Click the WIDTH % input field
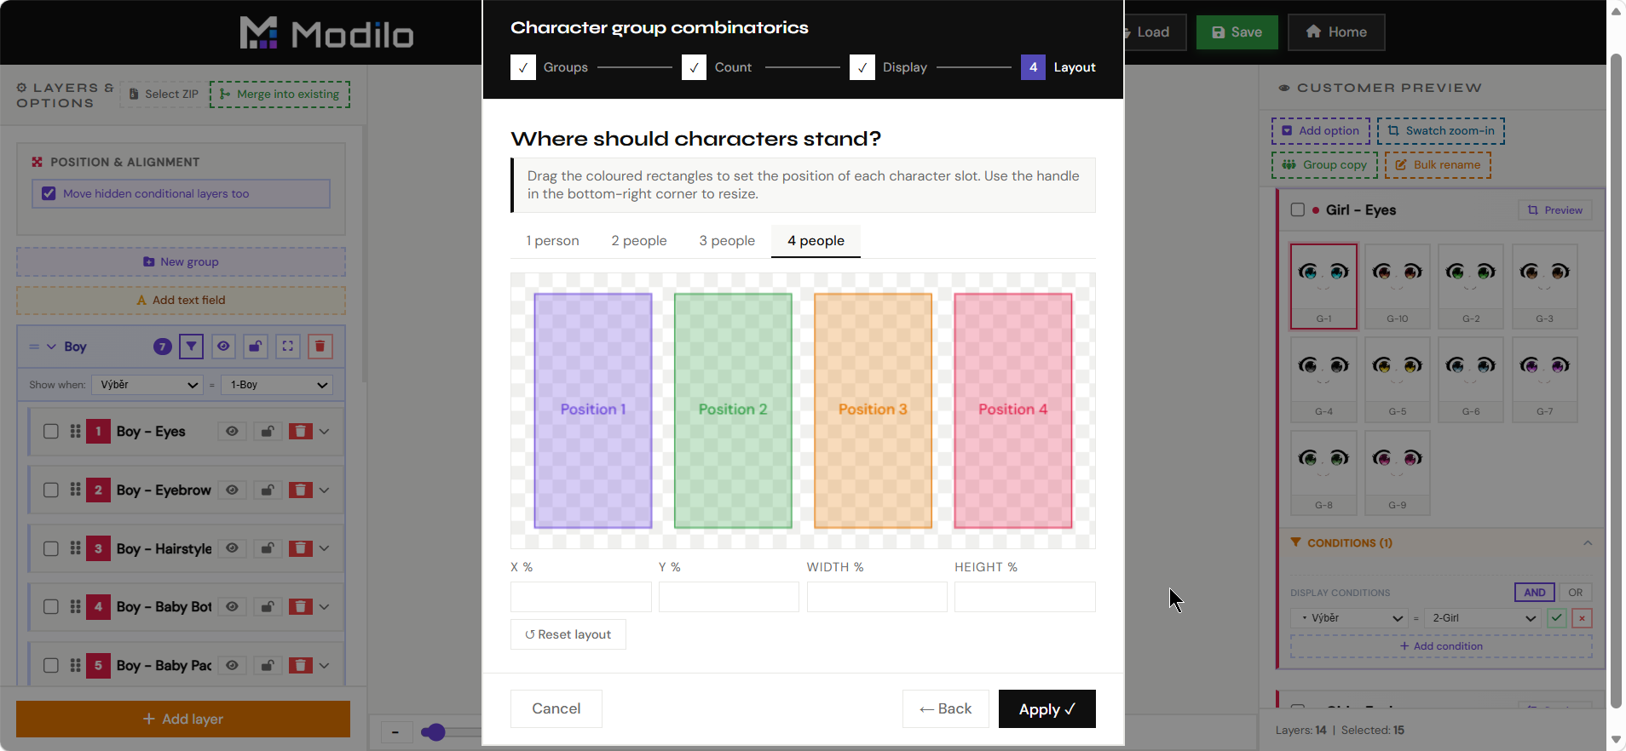The image size is (1626, 751). click(x=877, y=597)
